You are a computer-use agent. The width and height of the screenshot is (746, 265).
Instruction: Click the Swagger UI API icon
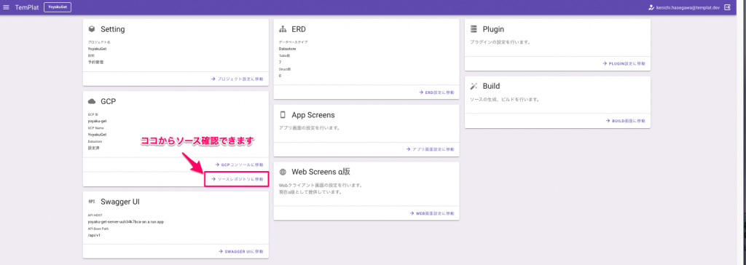(x=92, y=201)
